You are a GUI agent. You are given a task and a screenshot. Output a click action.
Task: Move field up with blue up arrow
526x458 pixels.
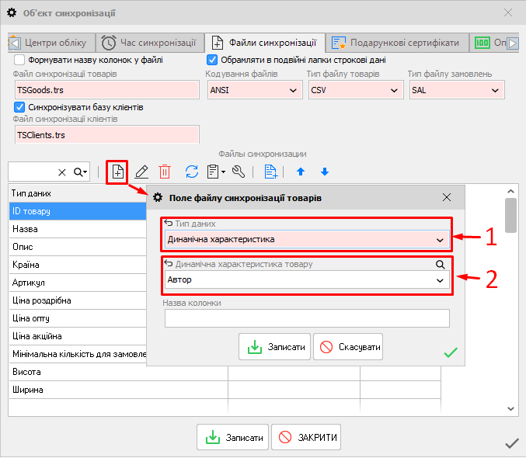(300, 172)
